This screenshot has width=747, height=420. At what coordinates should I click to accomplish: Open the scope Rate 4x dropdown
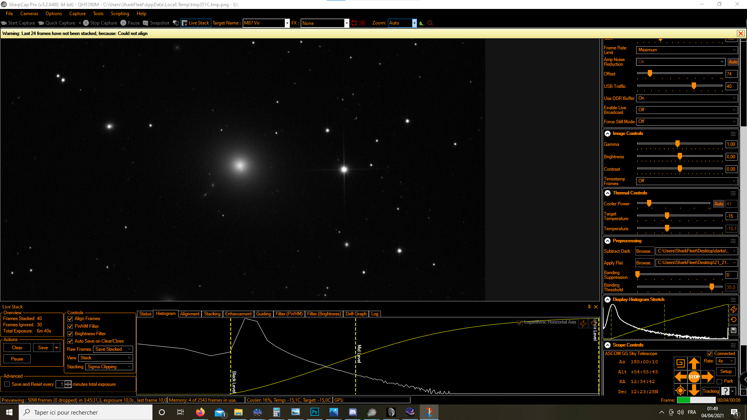pos(726,361)
